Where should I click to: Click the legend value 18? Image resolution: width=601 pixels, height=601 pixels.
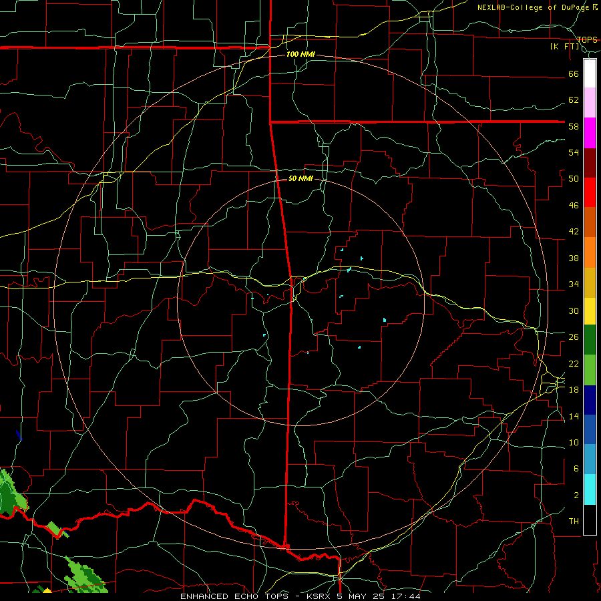pos(574,390)
